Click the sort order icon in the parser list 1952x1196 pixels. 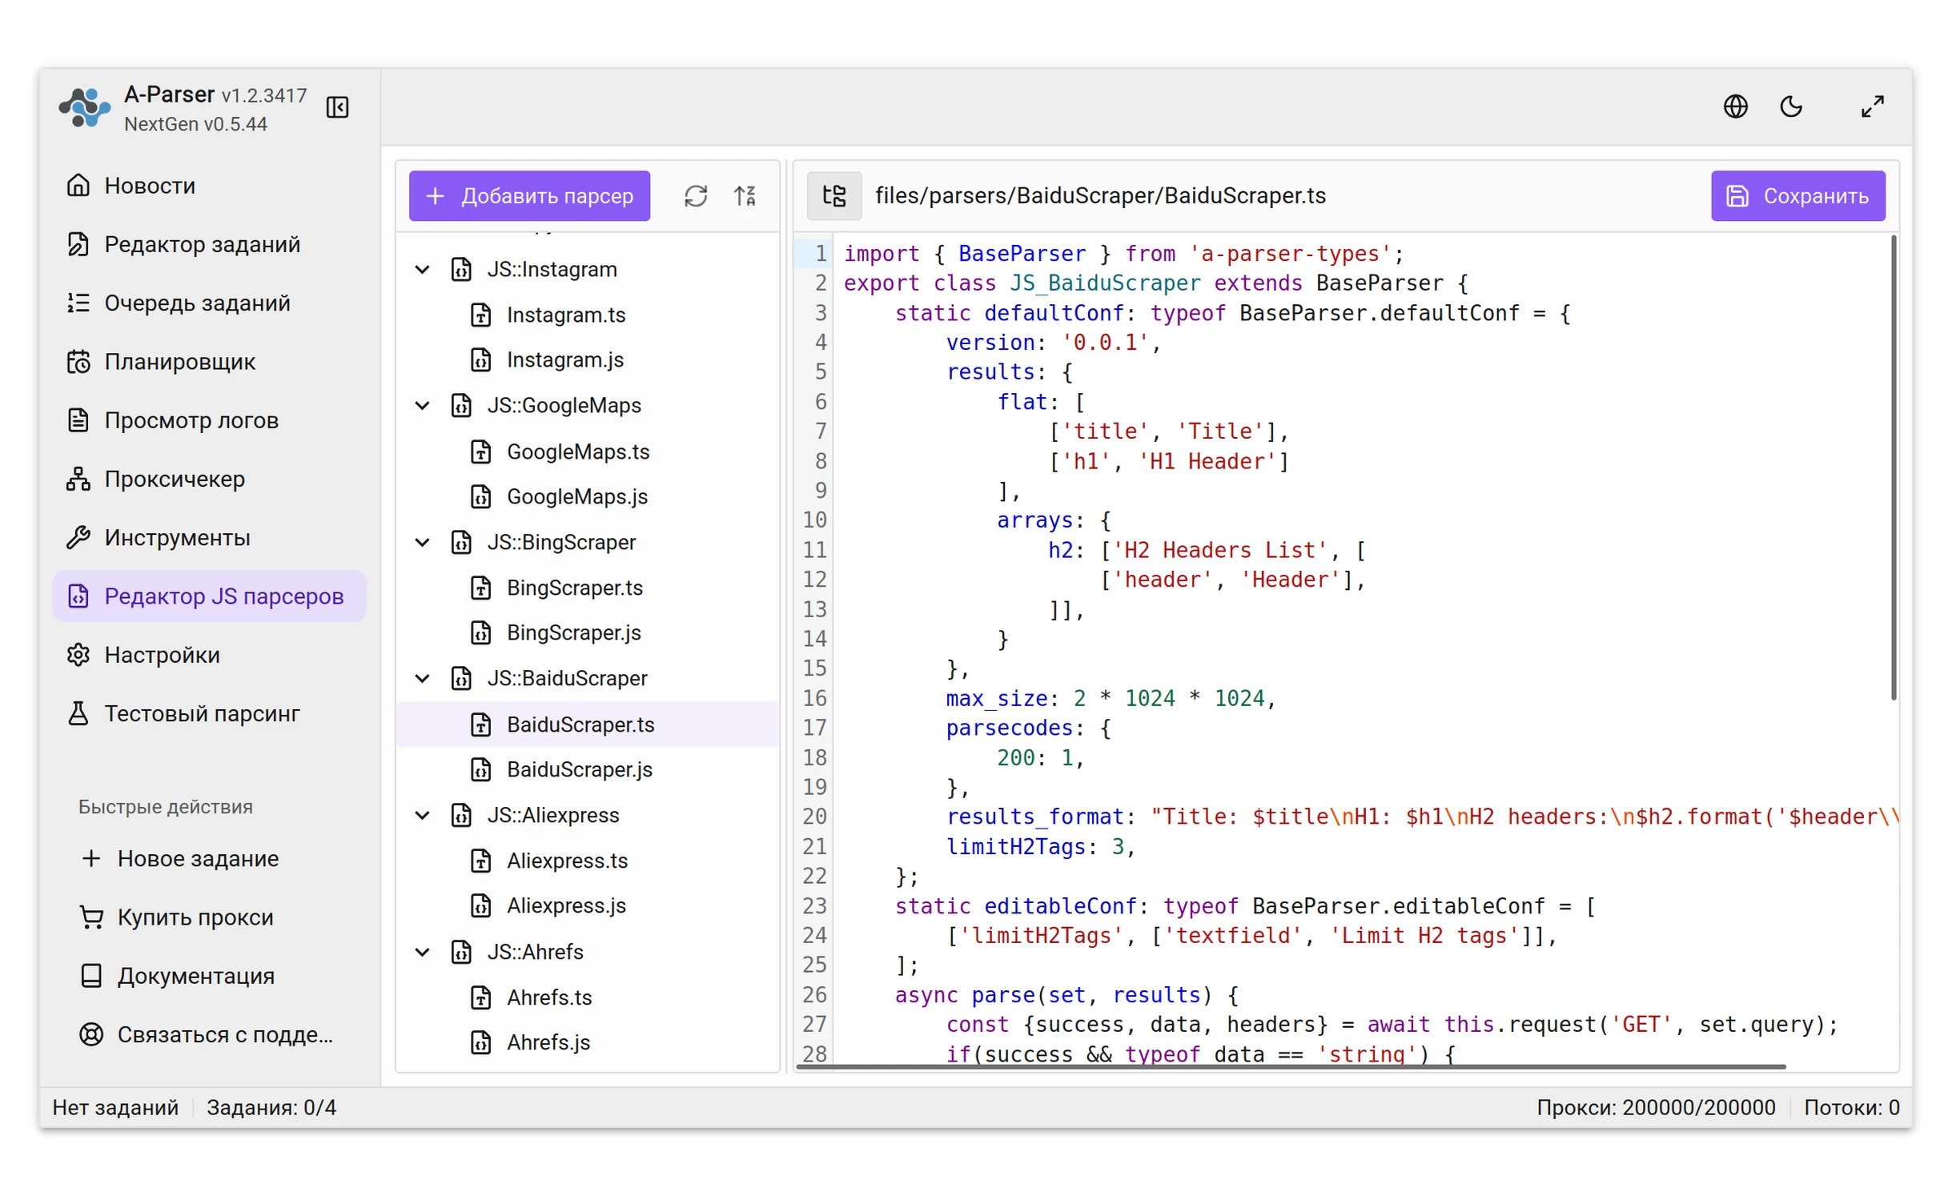[x=745, y=196]
